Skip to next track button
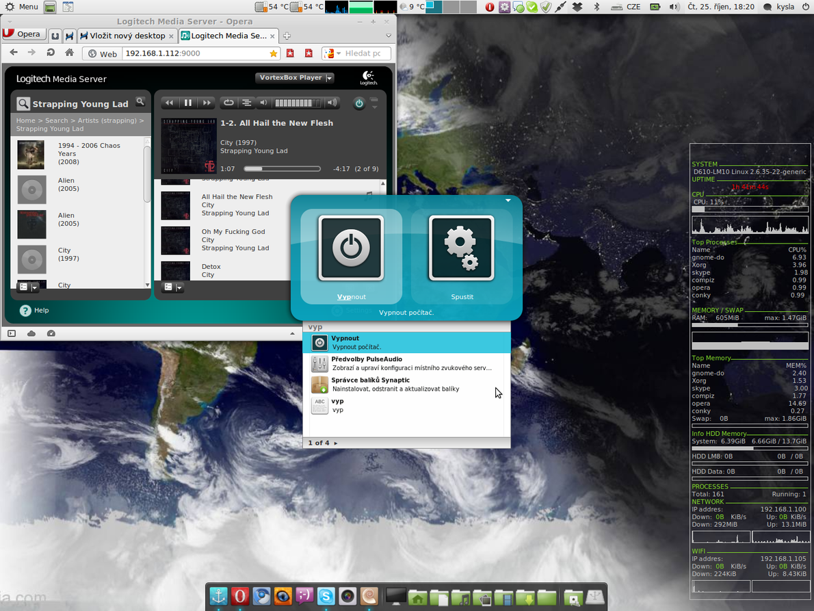Viewport: 814px width, 611px height. [x=207, y=103]
